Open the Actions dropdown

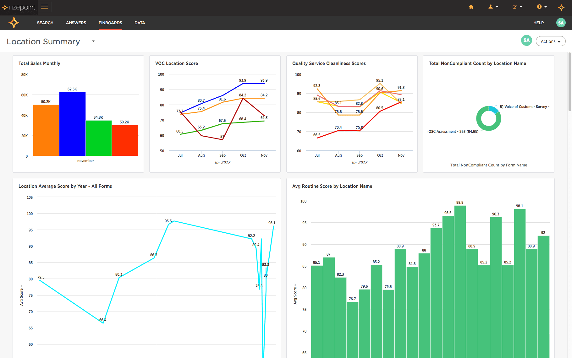tap(550, 41)
